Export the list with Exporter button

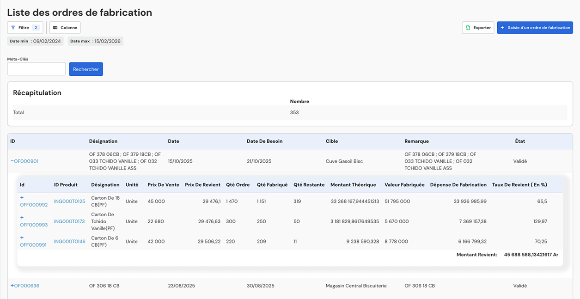click(x=478, y=28)
